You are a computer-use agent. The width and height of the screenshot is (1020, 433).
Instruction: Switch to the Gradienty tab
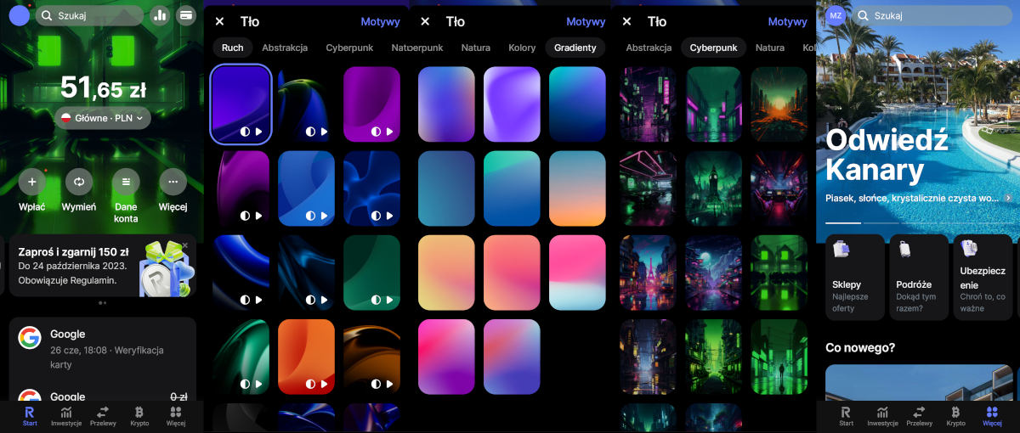coord(575,48)
